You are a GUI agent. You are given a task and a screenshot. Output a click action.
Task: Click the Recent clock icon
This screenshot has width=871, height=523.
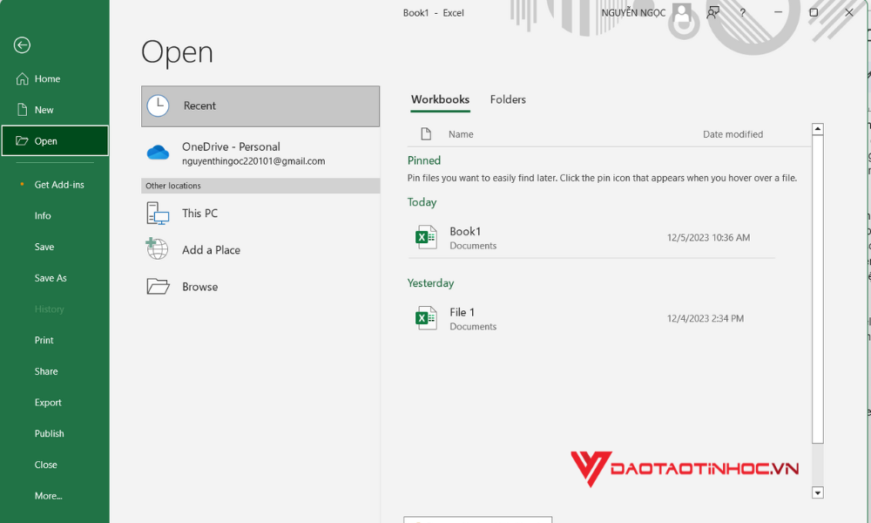pyautogui.click(x=158, y=105)
